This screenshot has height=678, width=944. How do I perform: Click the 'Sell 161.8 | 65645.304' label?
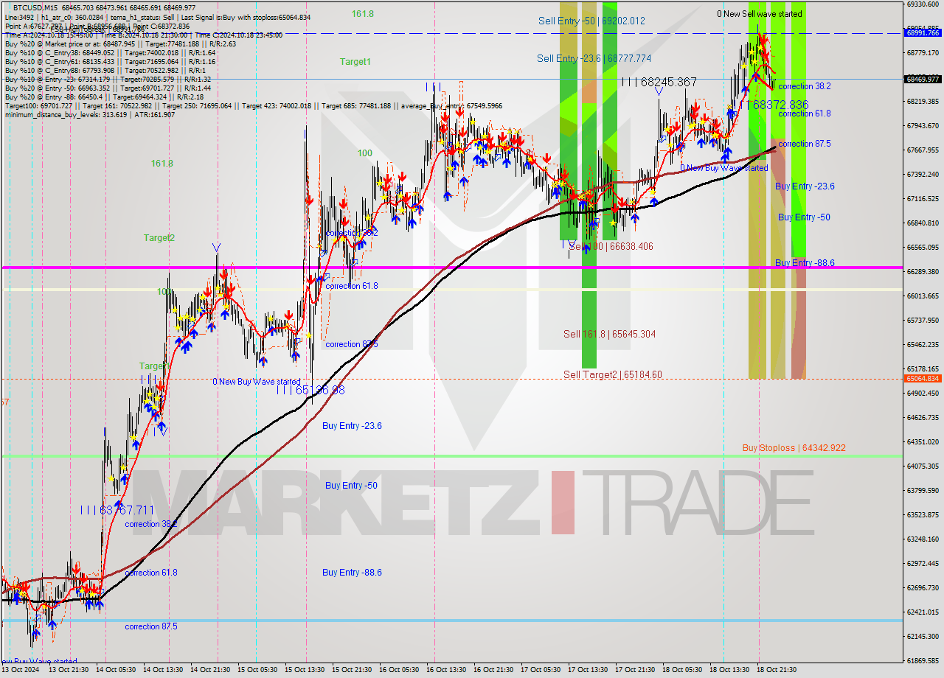tap(609, 334)
